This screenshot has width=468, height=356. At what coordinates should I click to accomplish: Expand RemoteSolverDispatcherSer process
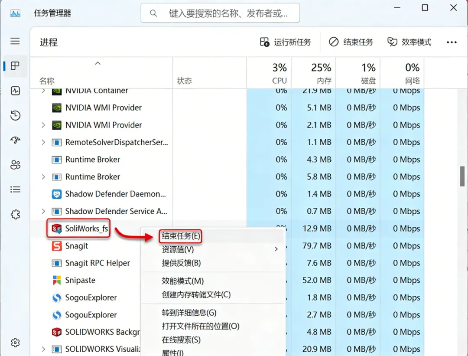click(x=43, y=142)
